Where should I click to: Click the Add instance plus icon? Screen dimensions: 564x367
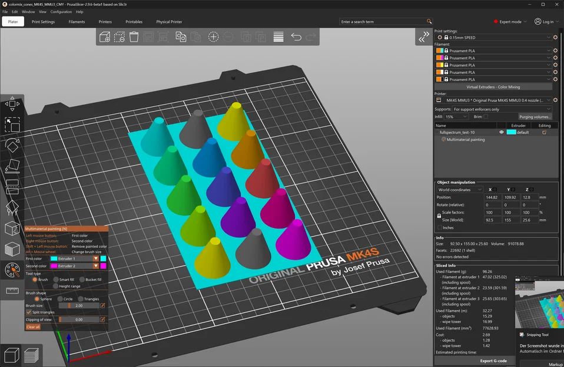click(213, 36)
